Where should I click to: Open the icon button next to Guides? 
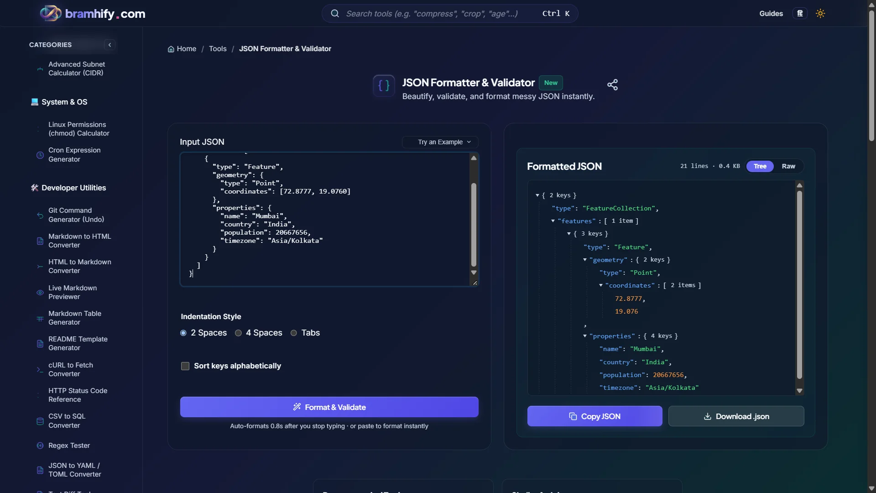point(800,13)
